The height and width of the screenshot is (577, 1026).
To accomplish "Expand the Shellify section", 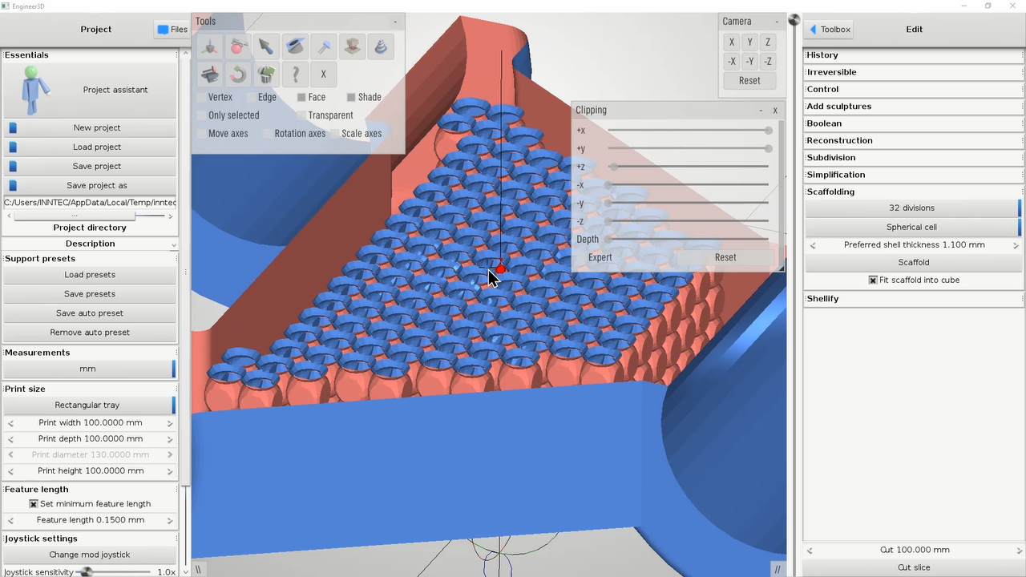I will tap(822, 298).
